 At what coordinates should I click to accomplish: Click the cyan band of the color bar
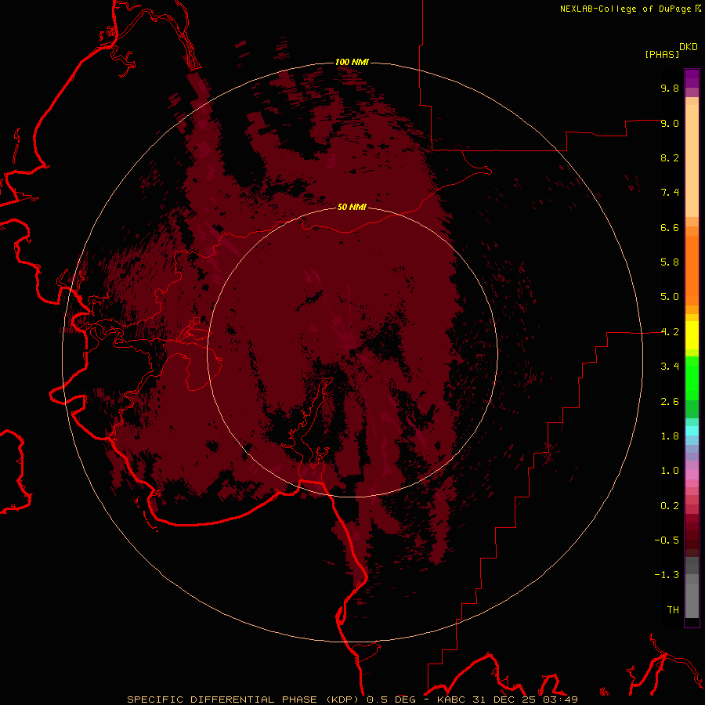tap(692, 431)
